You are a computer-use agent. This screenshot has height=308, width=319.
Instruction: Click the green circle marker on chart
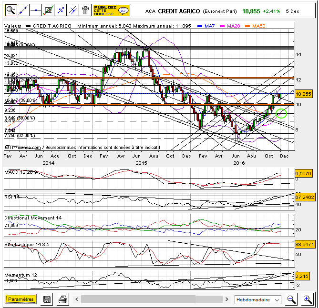pyautogui.click(x=281, y=113)
